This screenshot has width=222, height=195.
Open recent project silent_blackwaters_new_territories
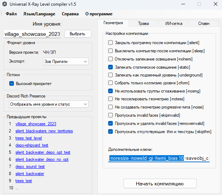click(44, 131)
